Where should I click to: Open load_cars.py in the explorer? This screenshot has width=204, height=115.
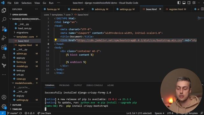click(25, 28)
